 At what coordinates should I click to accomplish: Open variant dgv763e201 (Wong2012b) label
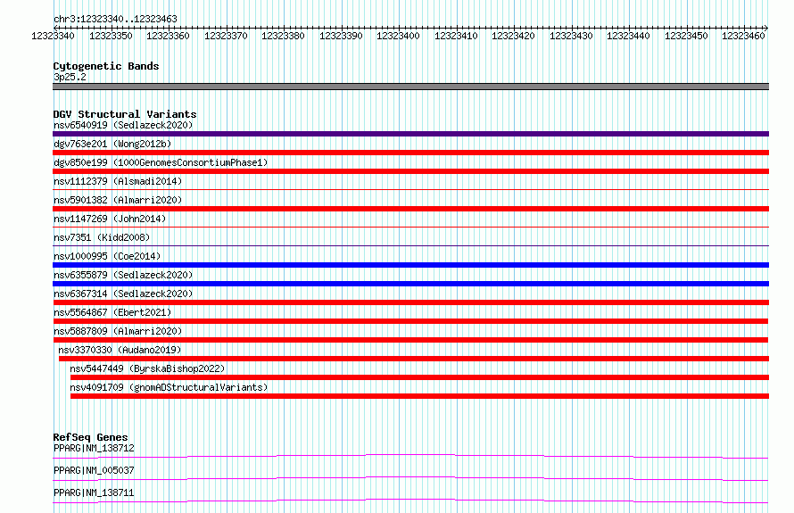tap(112, 144)
